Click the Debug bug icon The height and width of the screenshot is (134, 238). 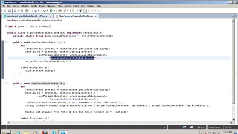tap(36, 11)
